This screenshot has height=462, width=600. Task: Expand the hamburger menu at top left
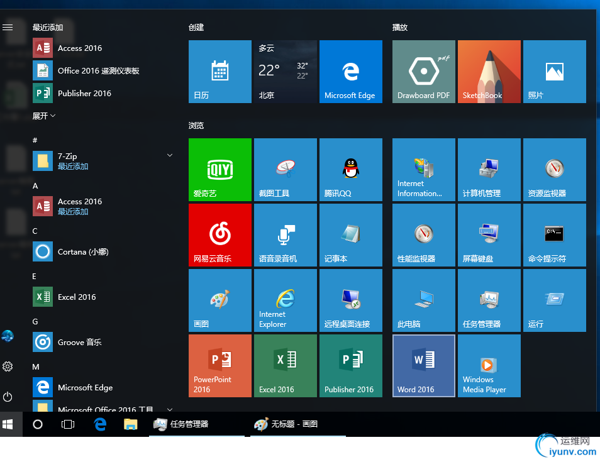[8, 28]
